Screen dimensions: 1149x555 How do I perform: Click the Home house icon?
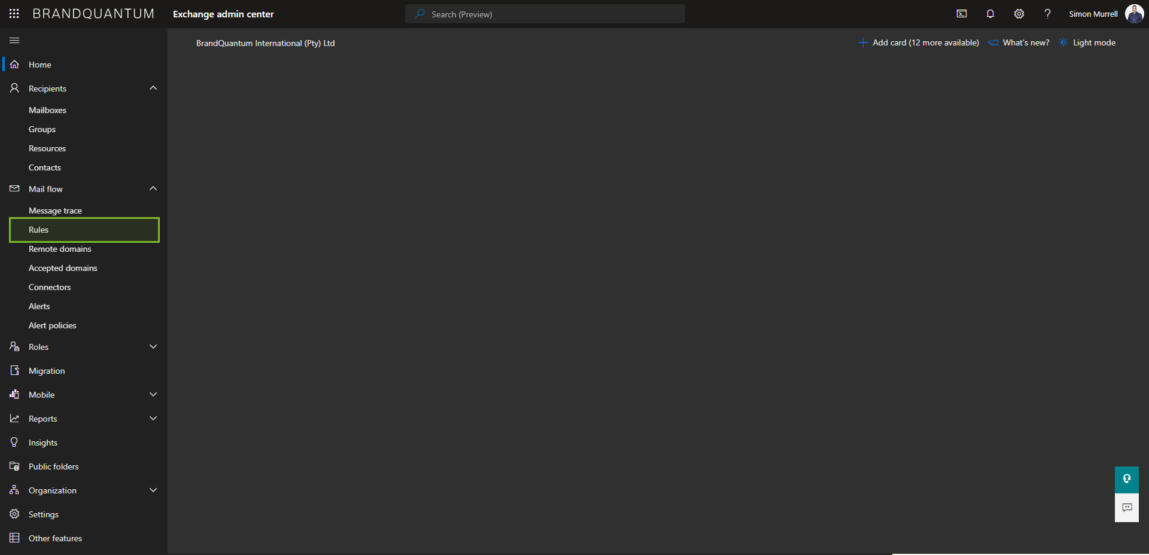(x=14, y=65)
